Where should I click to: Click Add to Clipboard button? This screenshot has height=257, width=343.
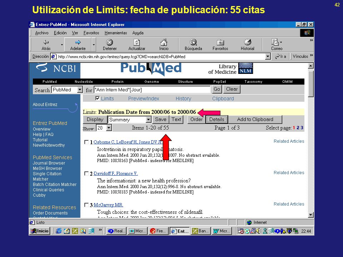click(255, 119)
